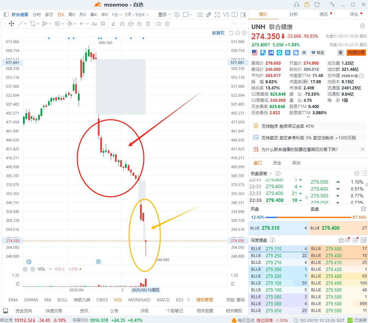Open the skin theme shirt icon
Image resolution: width=368 pixels, height=323 pixels.
[x=317, y=4]
